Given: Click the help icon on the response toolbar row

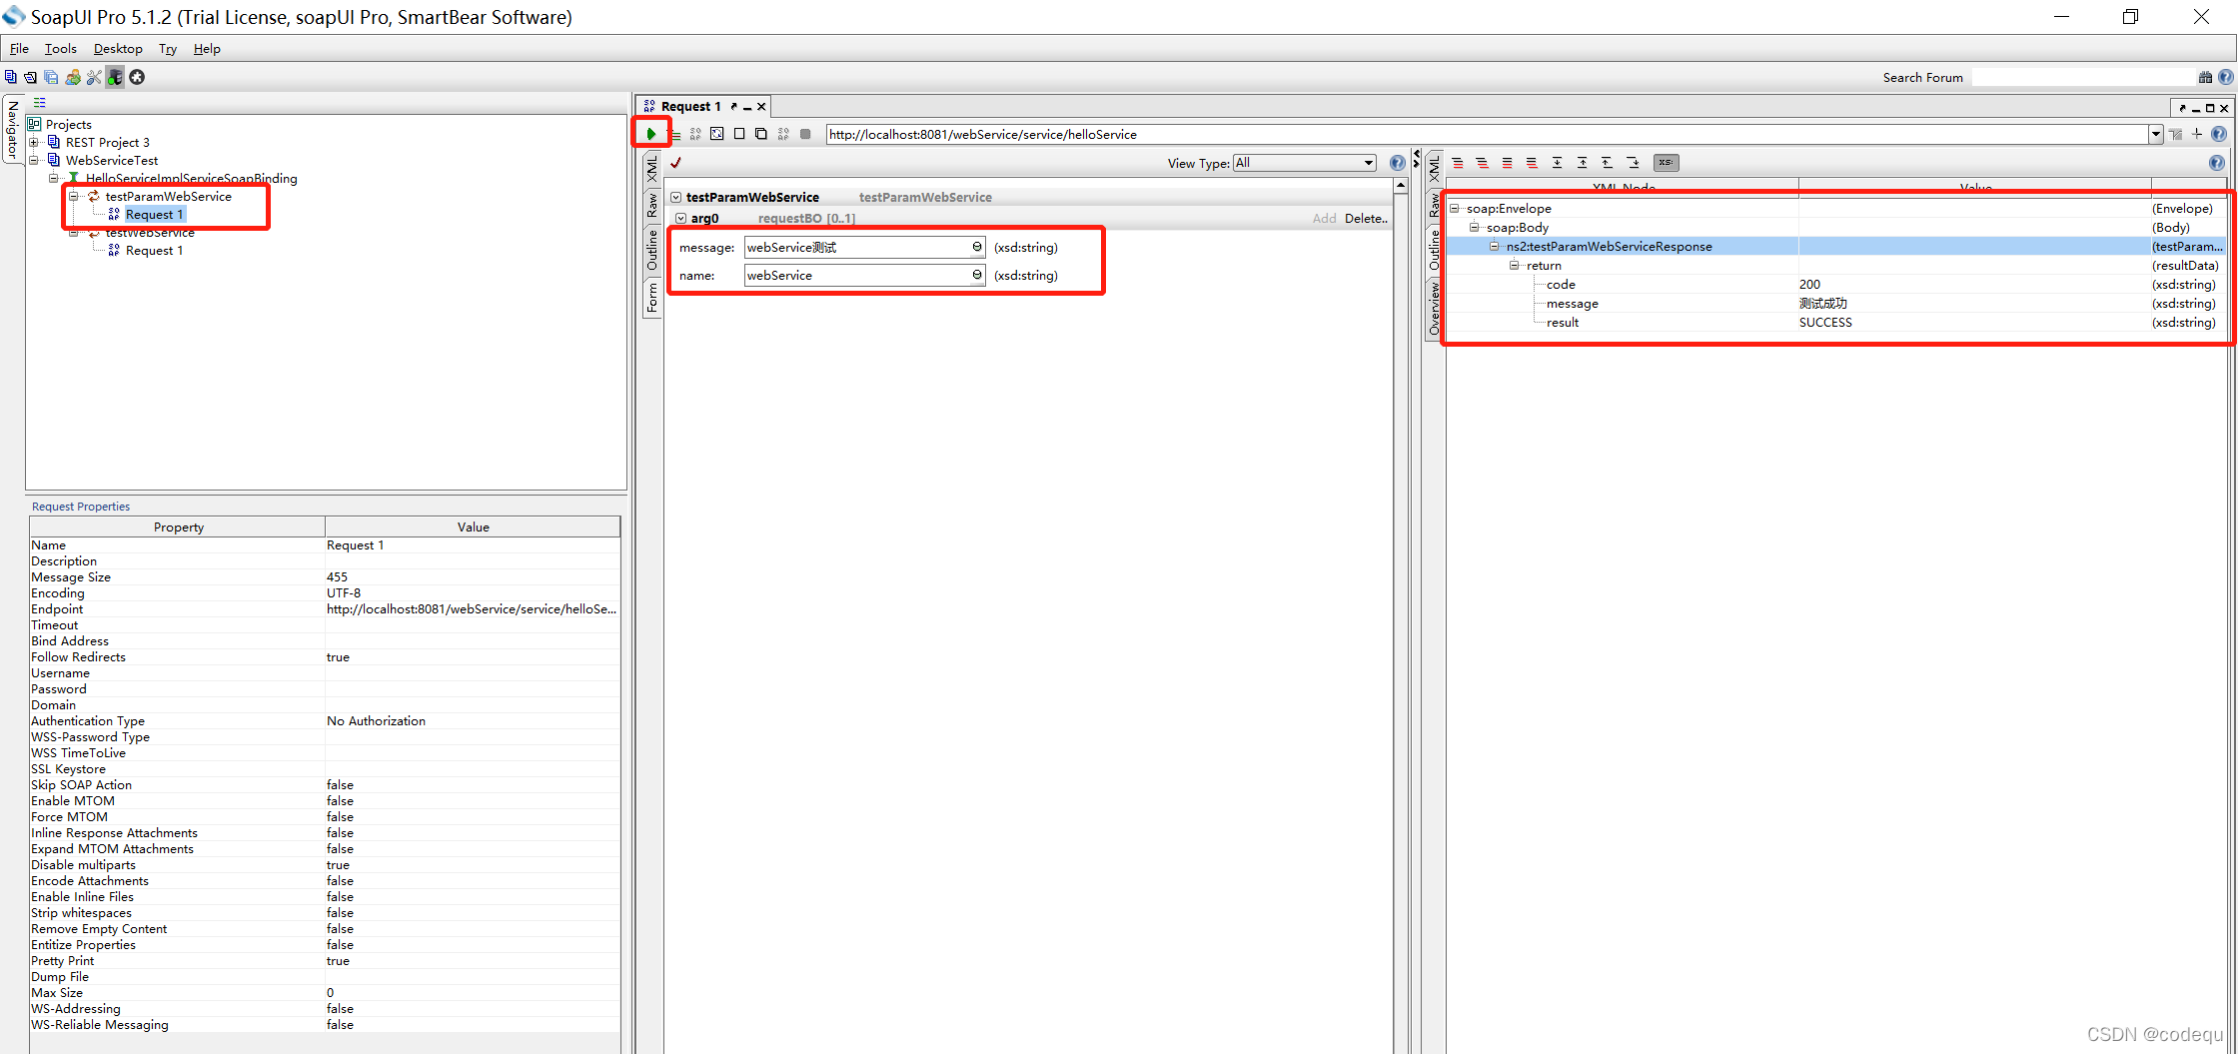Looking at the screenshot, I should (2217, 163).
